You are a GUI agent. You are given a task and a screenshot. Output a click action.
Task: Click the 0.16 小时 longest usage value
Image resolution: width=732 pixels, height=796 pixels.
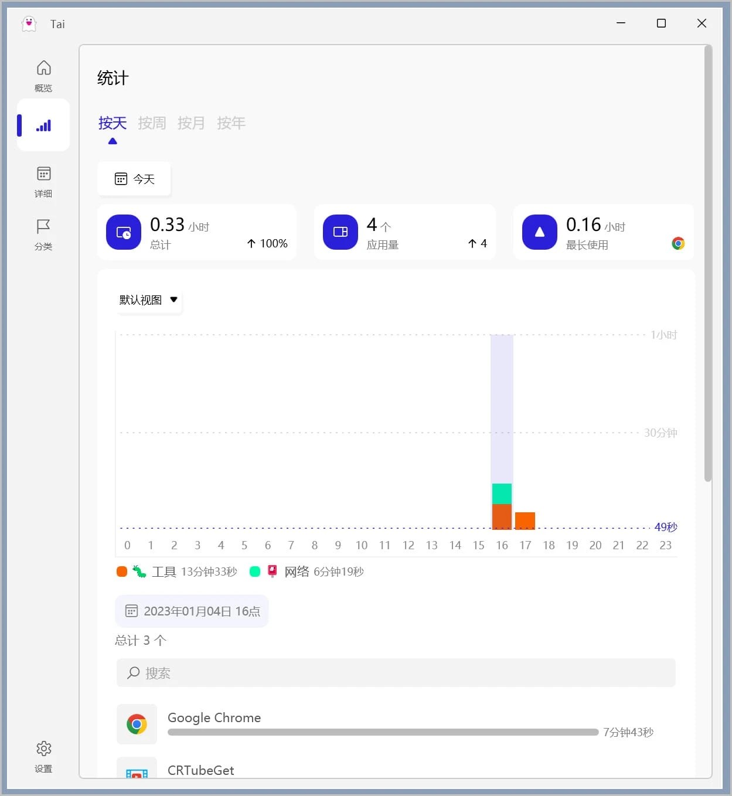coord(595,225)
